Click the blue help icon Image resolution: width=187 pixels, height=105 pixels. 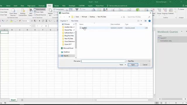click(149, 21)
